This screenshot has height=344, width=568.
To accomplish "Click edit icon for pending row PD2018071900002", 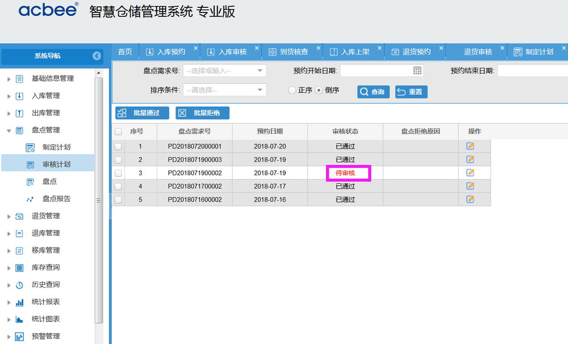I will coord(470,173).
